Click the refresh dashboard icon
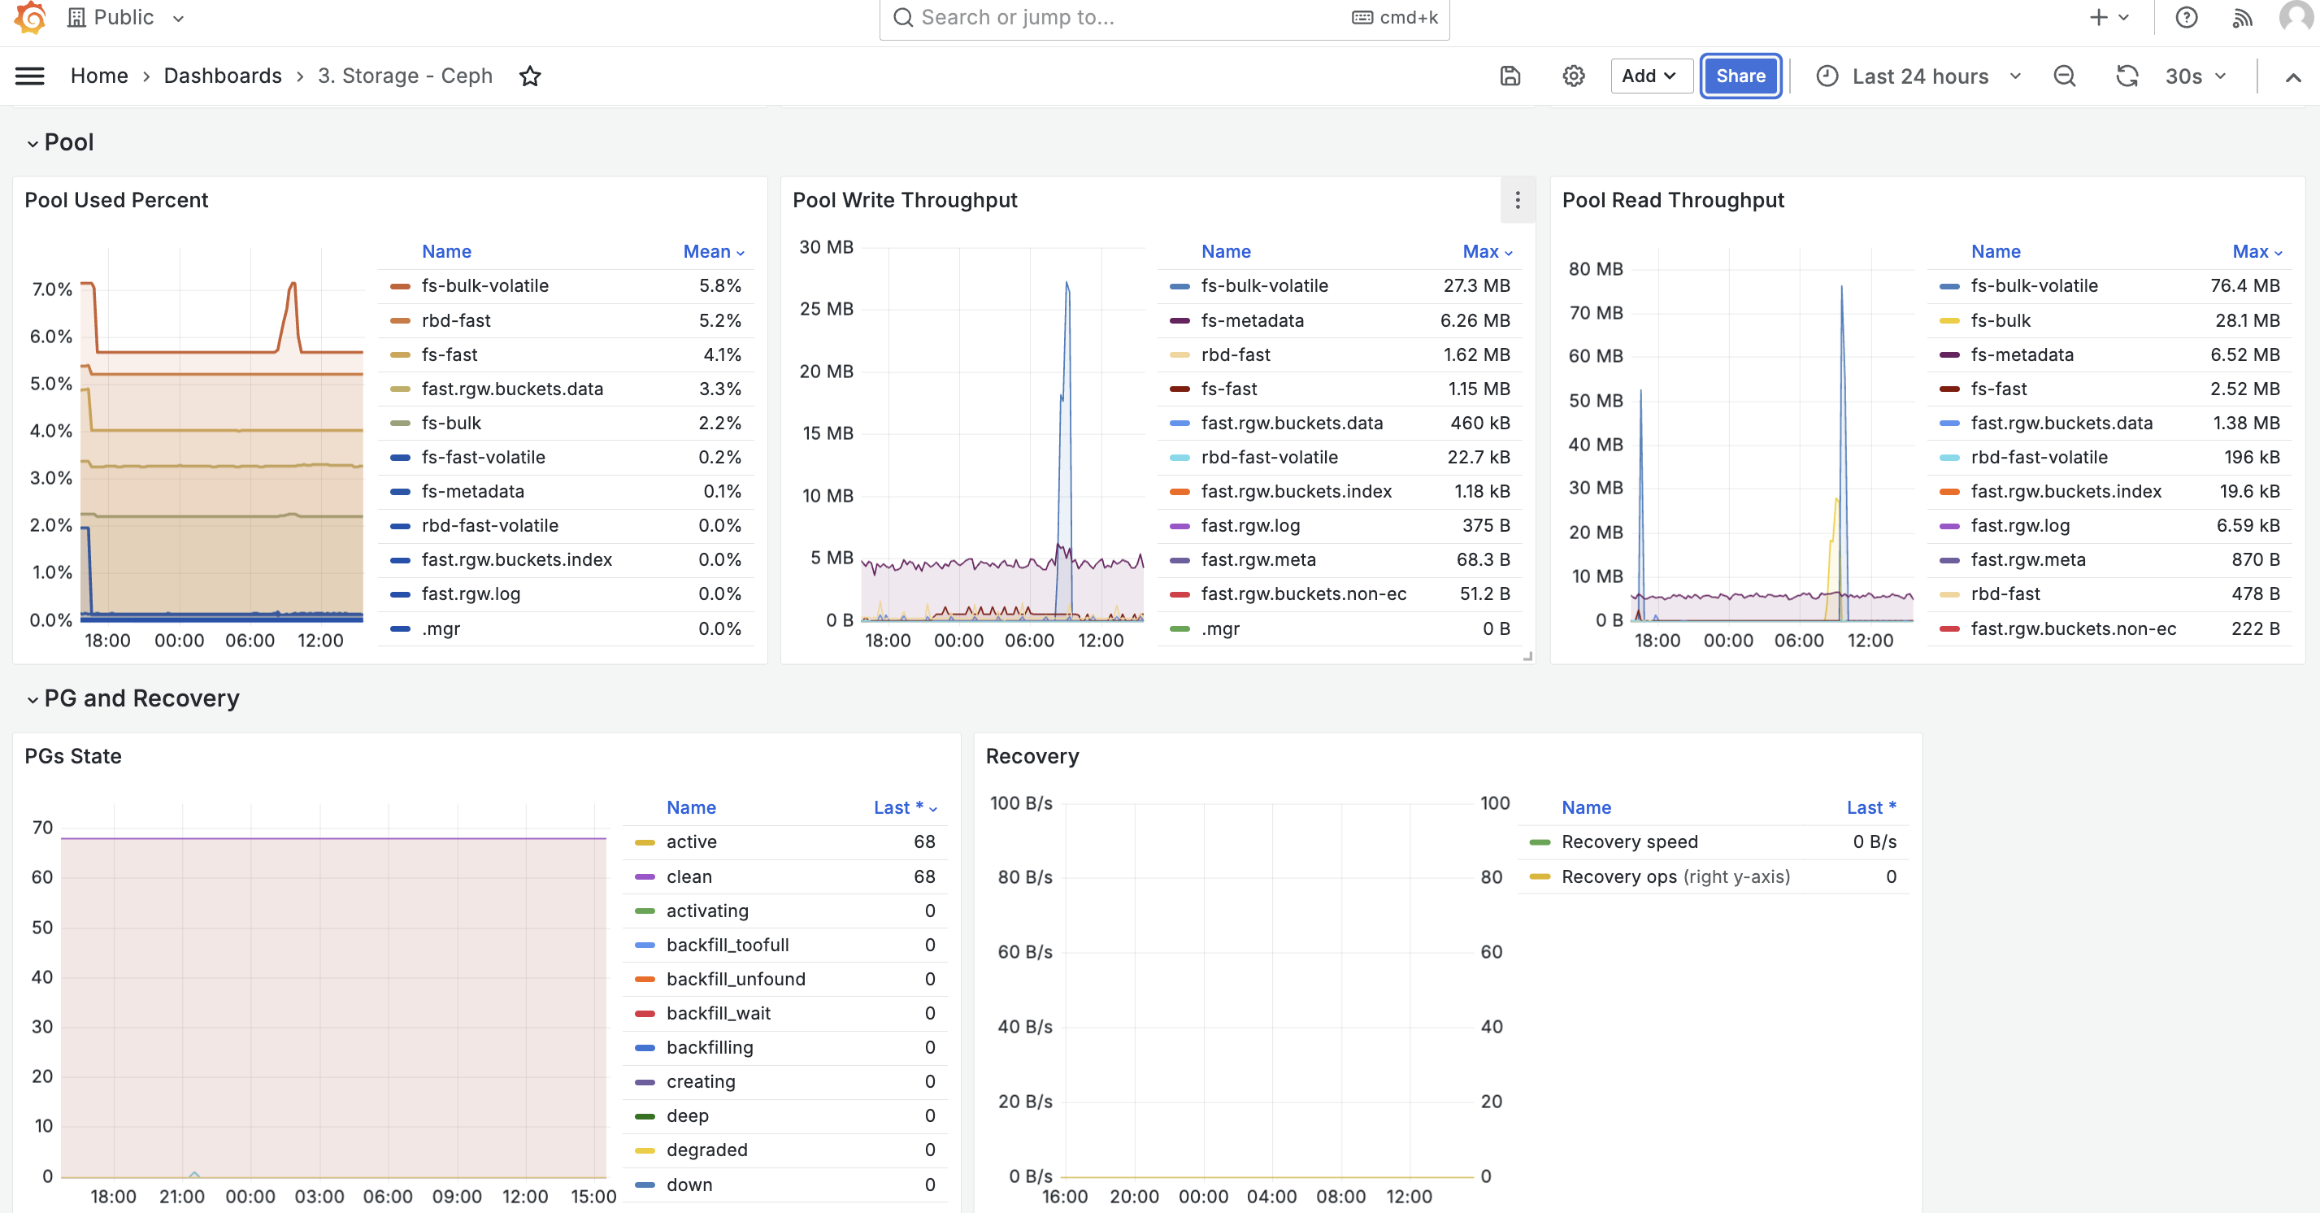The height and width of the screenshot is (1213, 2320). (2127, 76)
